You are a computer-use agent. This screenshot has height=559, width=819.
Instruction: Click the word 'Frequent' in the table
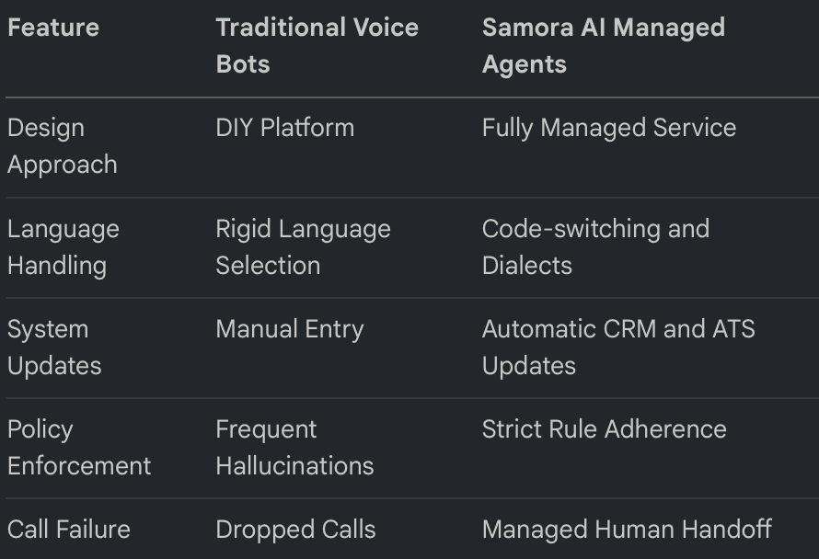click(266, 429)
